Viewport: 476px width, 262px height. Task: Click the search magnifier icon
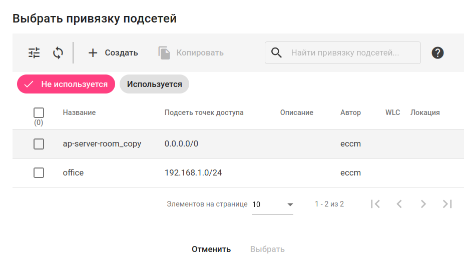click(x=276, y=52)
